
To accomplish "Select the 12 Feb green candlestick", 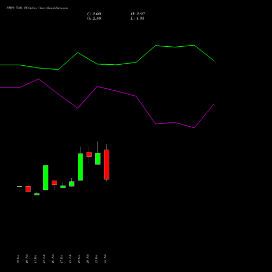I will pos(46,177).
